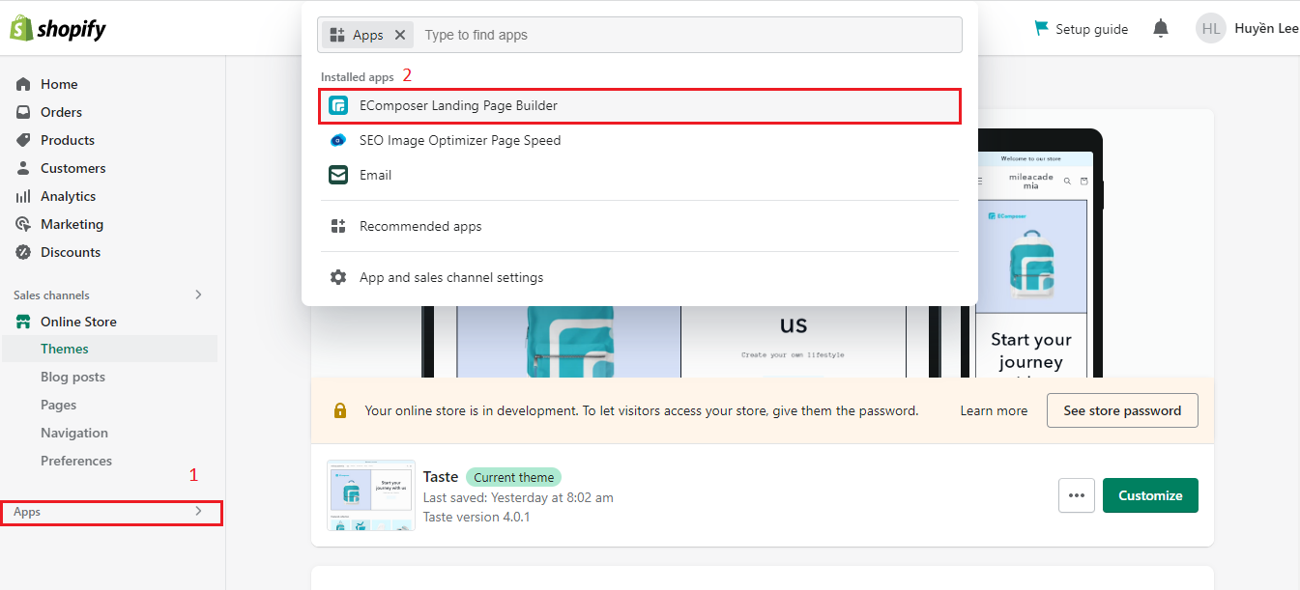1300x590 pixels.
Task: Click the Orders inbox icon
Action: (23, 112)
